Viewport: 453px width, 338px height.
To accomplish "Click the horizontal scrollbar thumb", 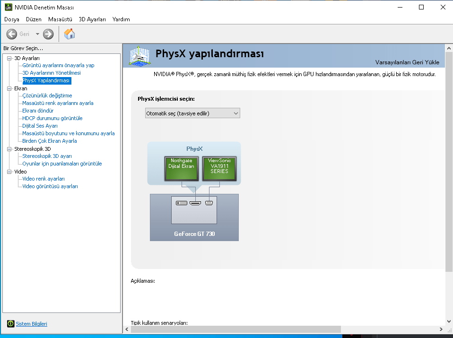I will coord(236,329).
